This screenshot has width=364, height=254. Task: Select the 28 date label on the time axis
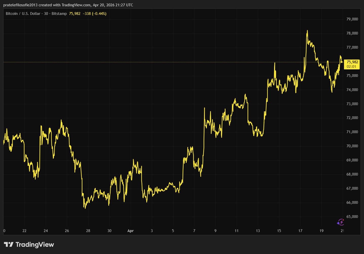tap(88, 231)
